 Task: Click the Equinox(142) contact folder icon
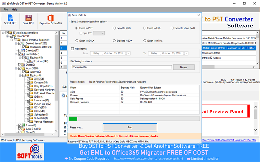(32, 61)
